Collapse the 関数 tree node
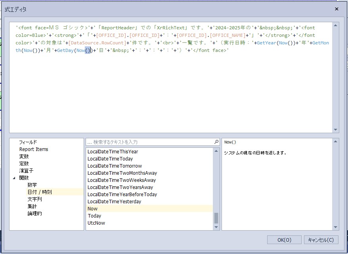Viewport: 348px width, 254px height. click(x=15, y=178)
